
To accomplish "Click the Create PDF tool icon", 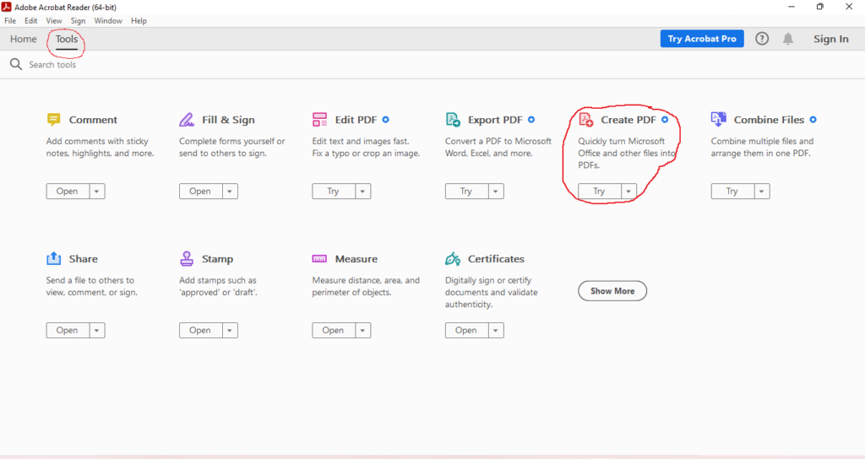I will tap(586, 120).
